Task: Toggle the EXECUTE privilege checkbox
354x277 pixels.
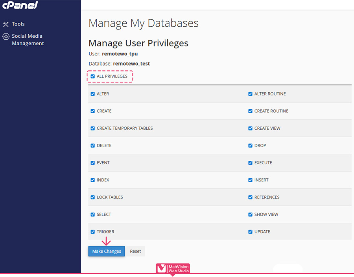Action: pyautogui.click(x=250, y=163)
